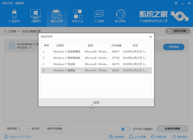Click the 搜索本地镜像 button
Image resolution: width=193 pixels, height=140 pixels.
(x=55, y=129)
